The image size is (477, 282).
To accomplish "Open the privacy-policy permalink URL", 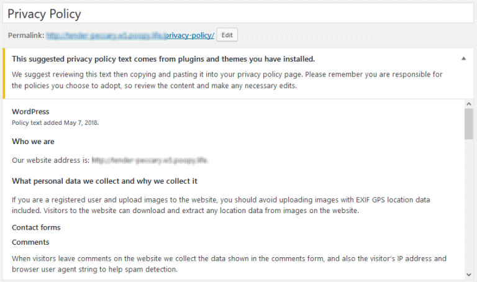I will coord(130,35).
